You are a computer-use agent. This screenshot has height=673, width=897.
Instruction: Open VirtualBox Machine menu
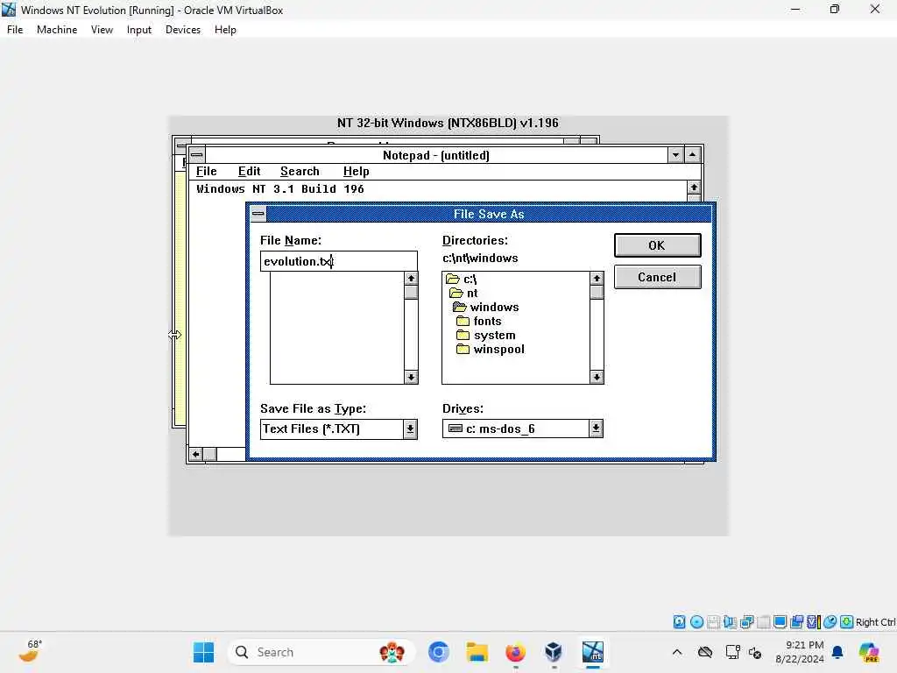pos(57,30)
